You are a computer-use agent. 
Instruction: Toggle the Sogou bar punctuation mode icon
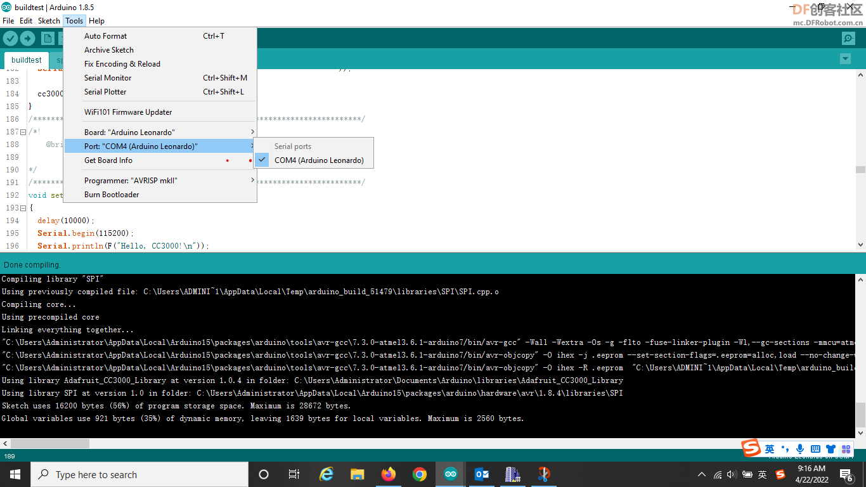tap(785, 449)
